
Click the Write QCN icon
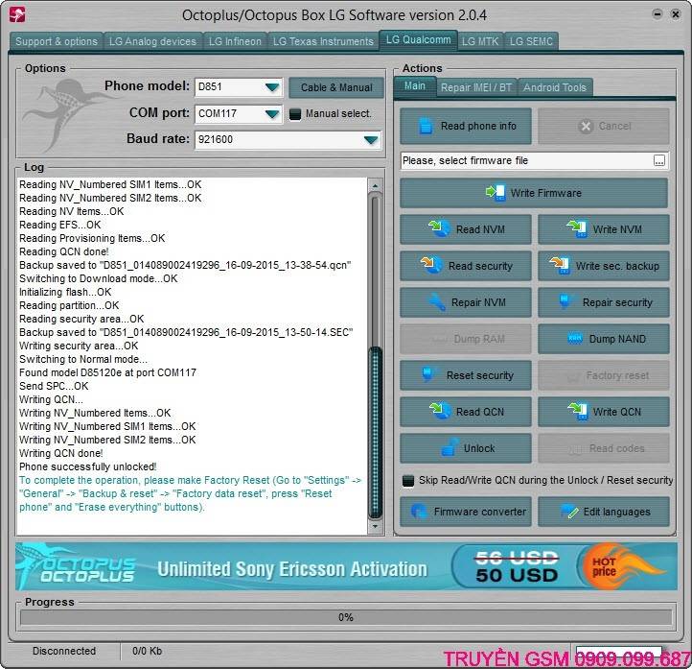pos(577,411)
